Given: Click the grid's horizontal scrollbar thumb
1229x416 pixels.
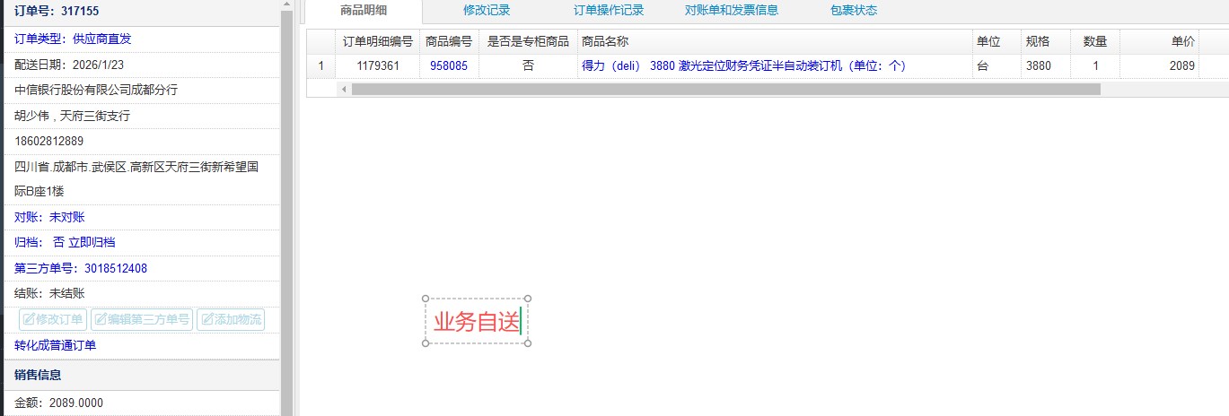Looking at the screenshot, I should click(x=725, y=89).
